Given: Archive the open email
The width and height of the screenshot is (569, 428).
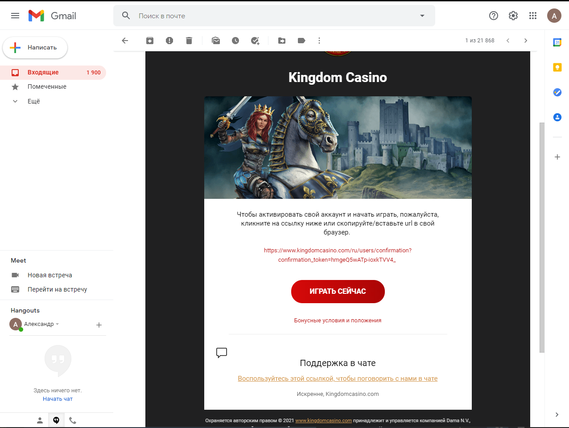Looking at the screenshot, I should tap(150, 41).
